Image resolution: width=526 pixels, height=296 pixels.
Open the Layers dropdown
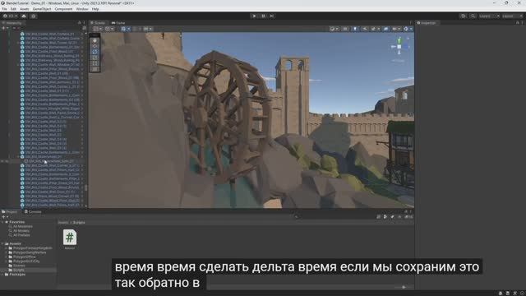tap(489, 16)
